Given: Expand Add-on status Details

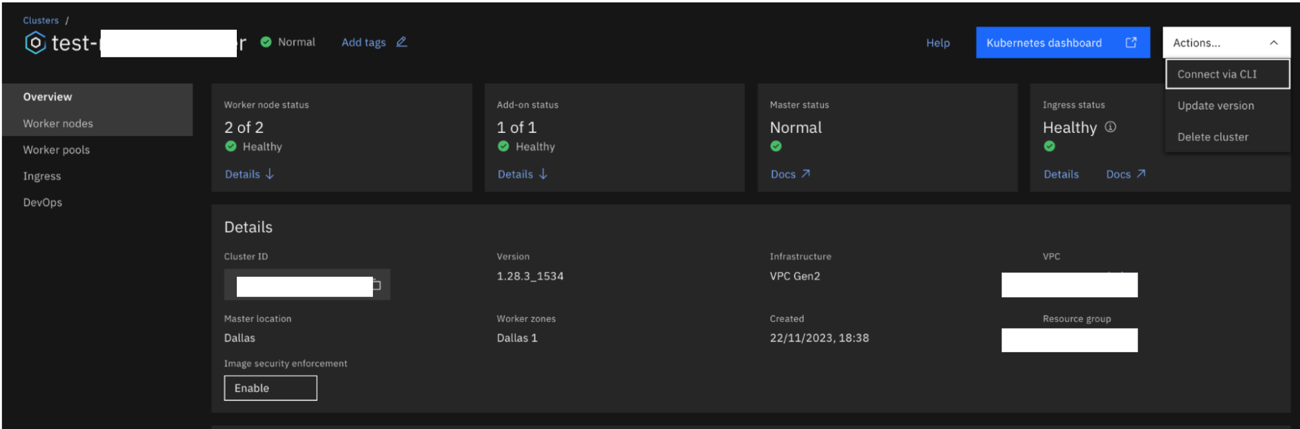Looking at the screenshot, I should coord(522,174).
